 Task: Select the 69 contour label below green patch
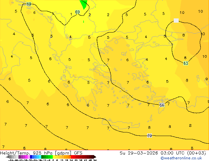pyautogui.click(x=77, y=12)
